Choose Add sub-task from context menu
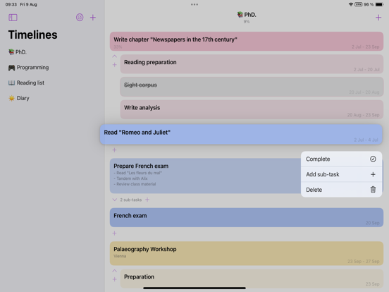Image resolution: width=389 pixels, height=292 pixels. click(x=341, y=174)
